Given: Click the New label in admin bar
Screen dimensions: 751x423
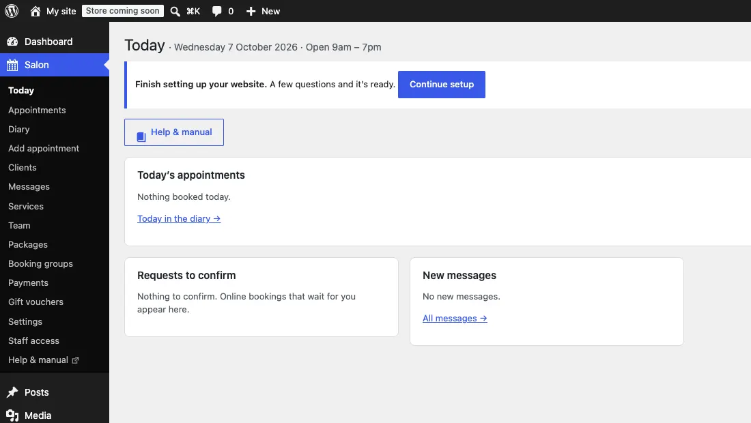Looking at the screenshot, I should click(270, 12).
